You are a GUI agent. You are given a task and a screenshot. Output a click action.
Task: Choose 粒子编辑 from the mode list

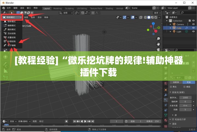click(11, 45)
